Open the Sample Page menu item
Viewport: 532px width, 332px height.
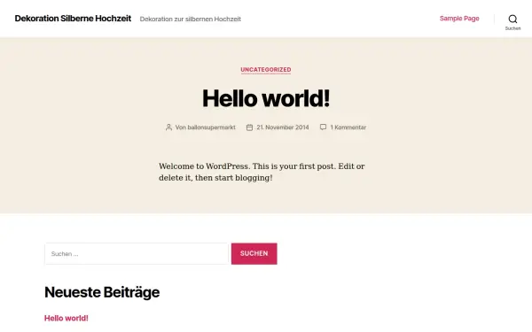[x=459, y=19]
